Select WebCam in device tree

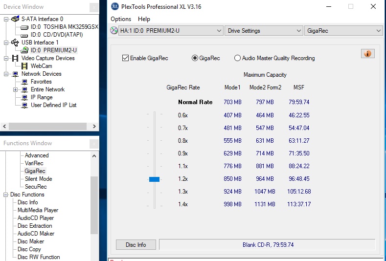point(42,66)
